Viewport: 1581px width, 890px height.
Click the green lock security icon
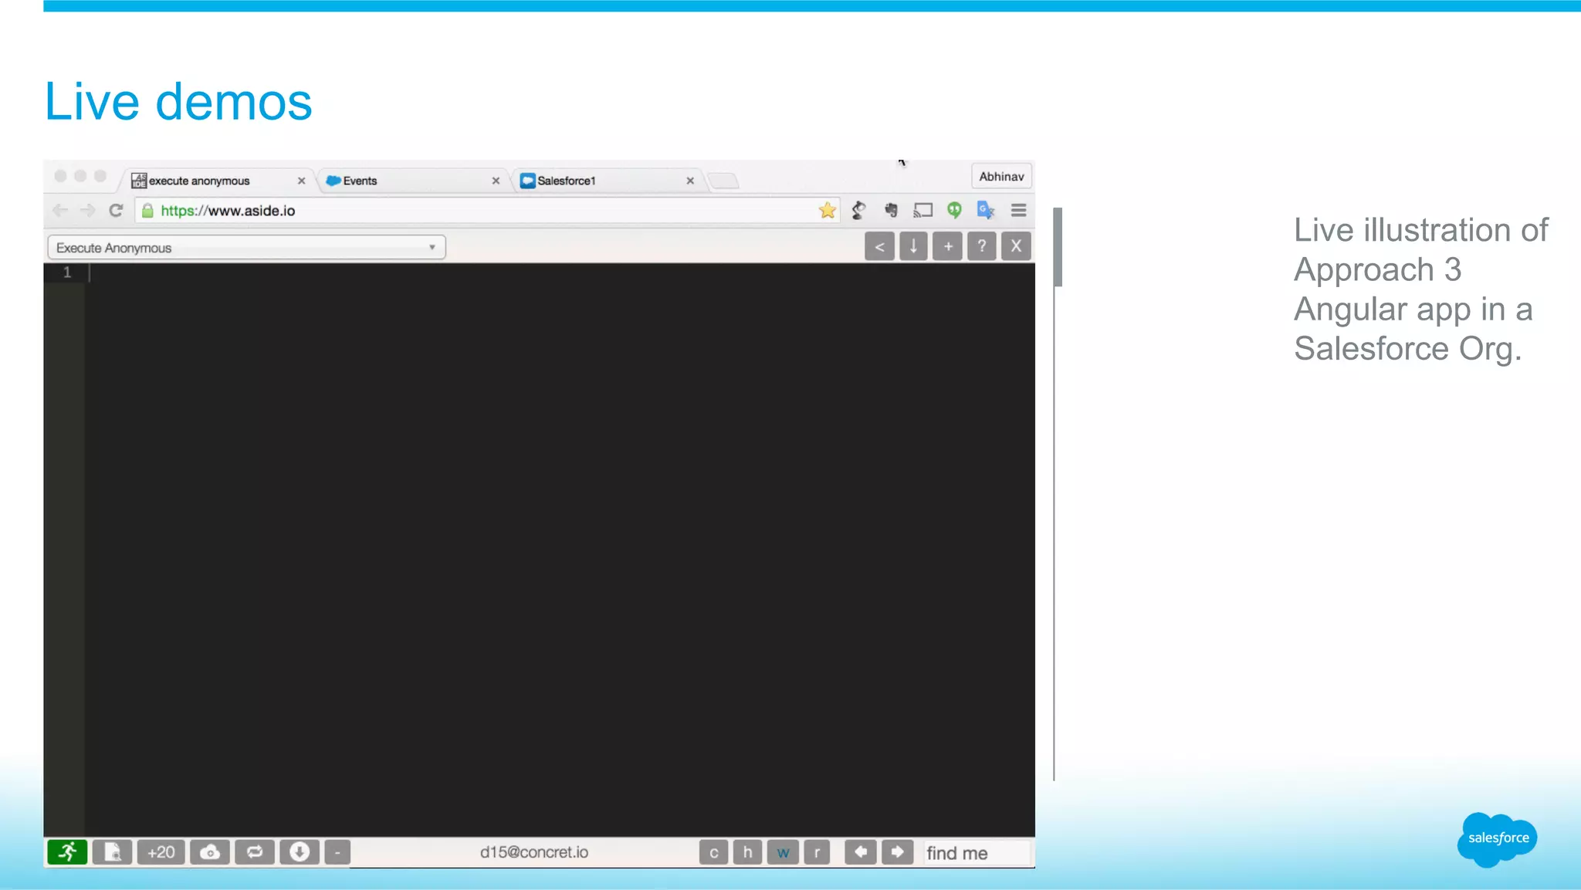(x=147, y=211)
